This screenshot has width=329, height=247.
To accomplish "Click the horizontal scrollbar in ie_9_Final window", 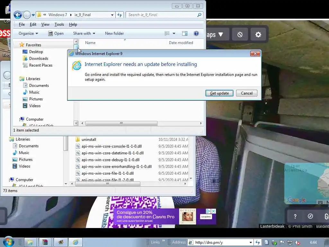I will tap(121, 123).
